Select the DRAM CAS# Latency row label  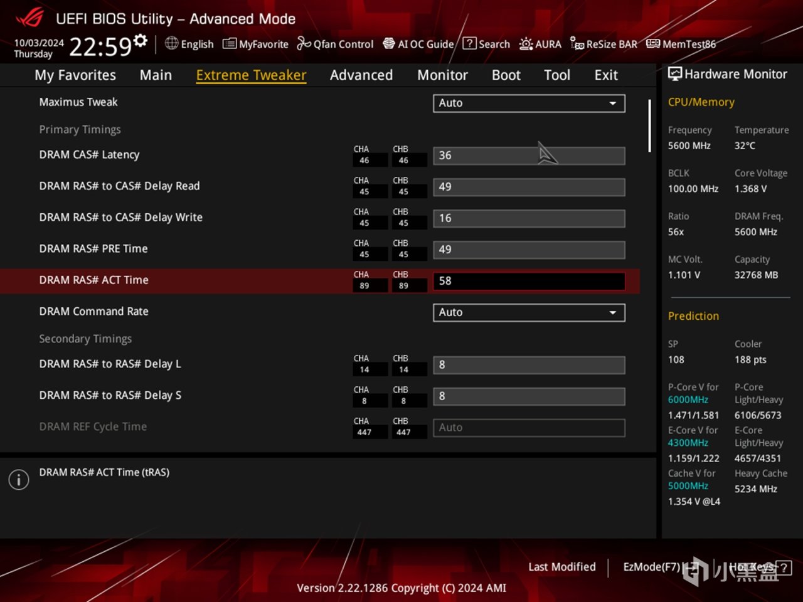tap(89, 155)
